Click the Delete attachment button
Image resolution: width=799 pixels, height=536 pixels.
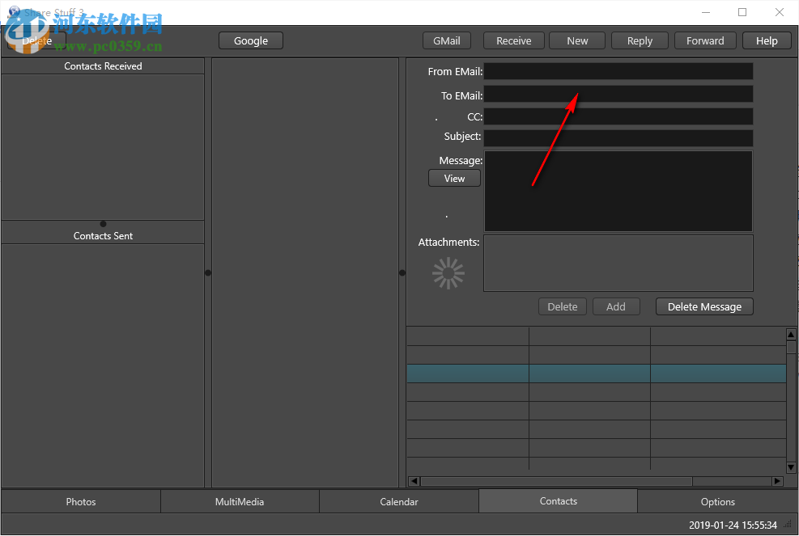coord(563,306)
